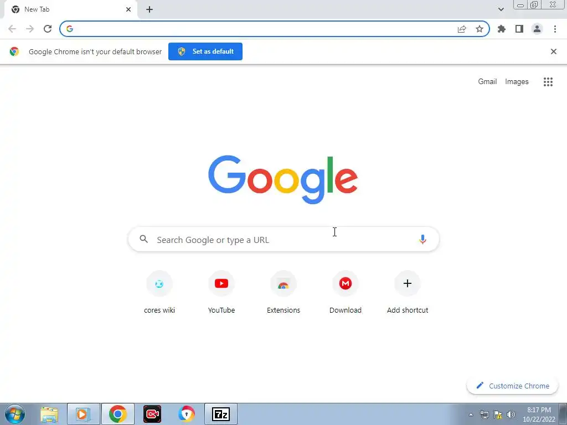
Task: Focus the Search Google or type a URL box
Action: pos(284,239)
